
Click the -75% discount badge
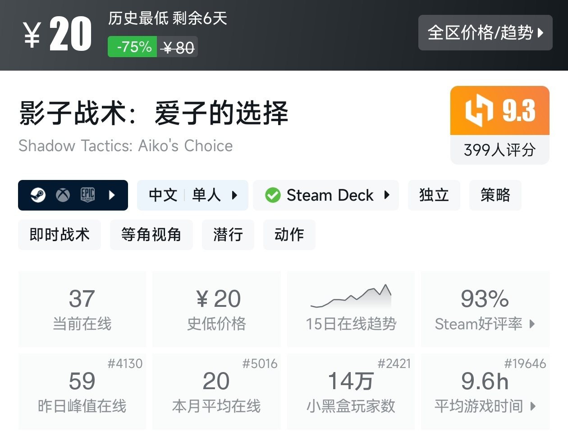133,47
